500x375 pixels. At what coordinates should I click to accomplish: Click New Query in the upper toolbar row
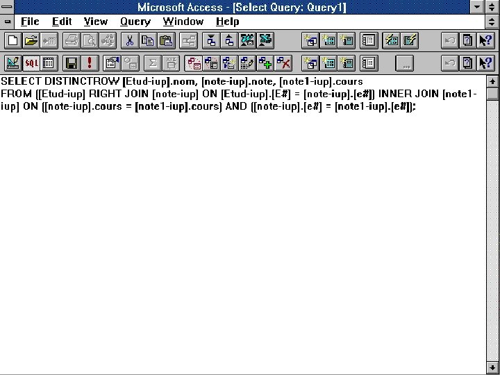[310, 40]
